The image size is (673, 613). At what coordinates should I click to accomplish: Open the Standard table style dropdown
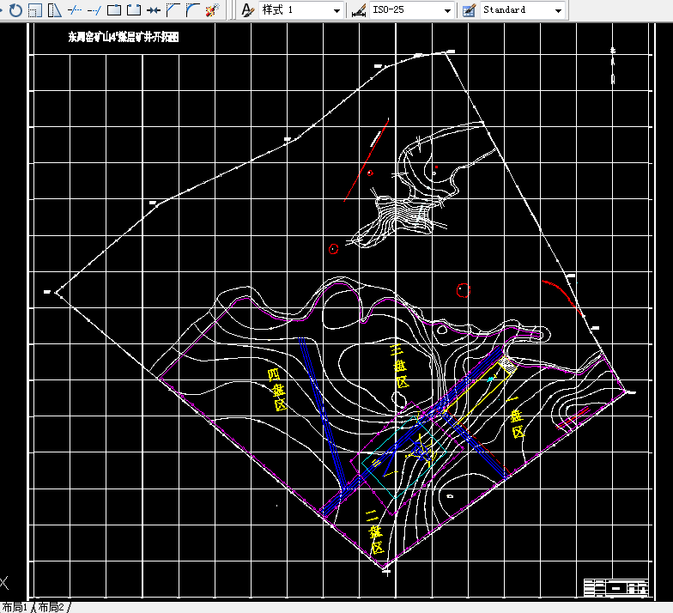point(522,10)
